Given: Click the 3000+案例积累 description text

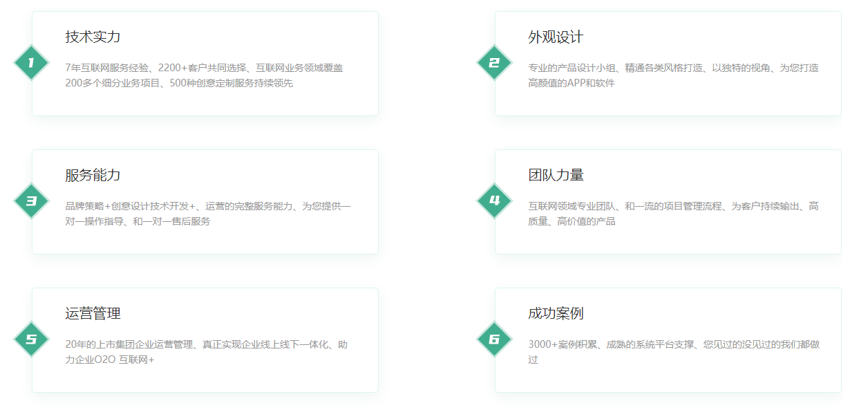Looking at the screenshot, I should point(673,344).
